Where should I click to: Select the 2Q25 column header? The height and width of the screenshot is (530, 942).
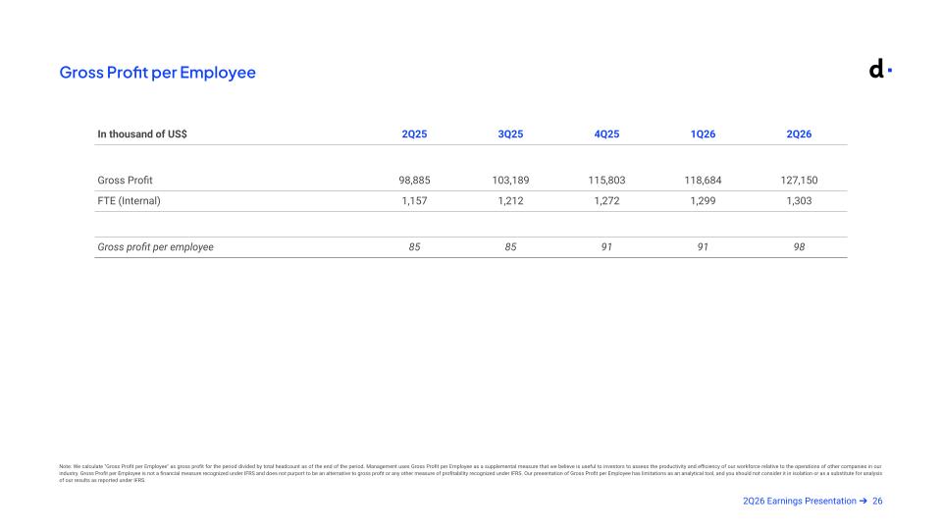[x=414, y=134]
